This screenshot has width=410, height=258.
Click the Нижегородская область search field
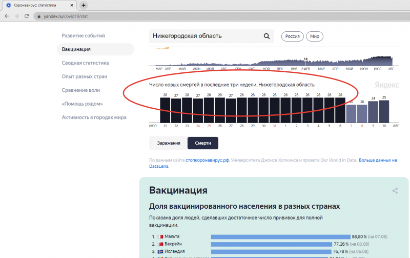[x=211, y=36]
